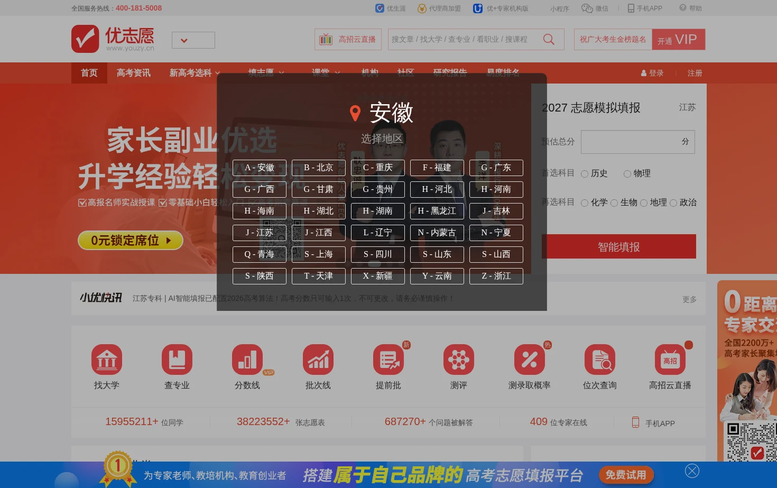Open the 提前批 icon

388,360
